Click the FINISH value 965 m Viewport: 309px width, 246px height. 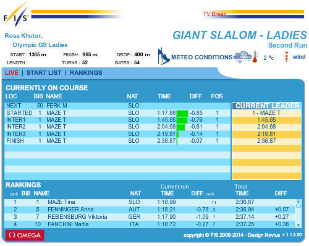(90, 54)
